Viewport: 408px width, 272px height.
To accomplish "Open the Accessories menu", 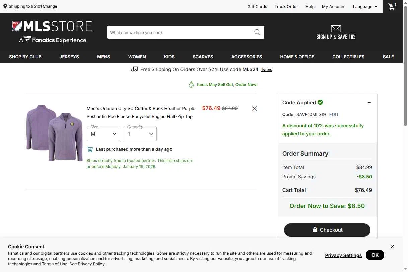I will (247, 57).
